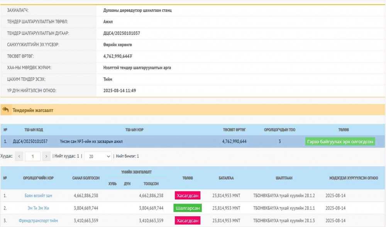The height and width of the screenshot is (227, 386).
Task: Click the tender name Үнсэн сан №3-ийн их засварын ажил
Action: 91,141
